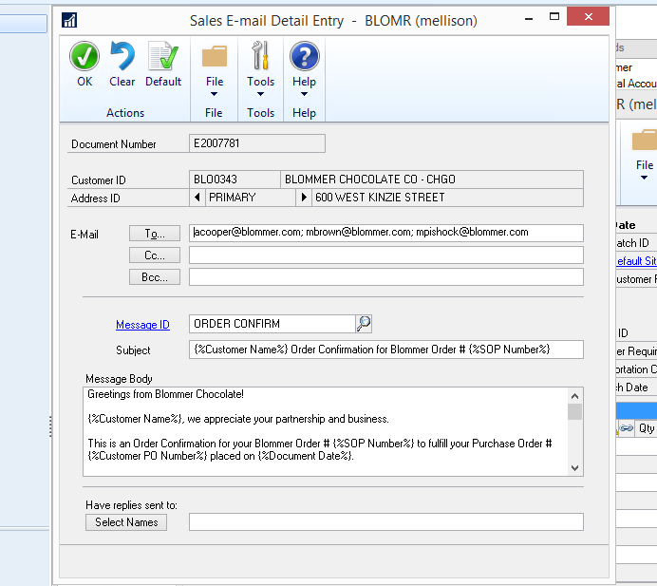Maximize the Sales E-mail Detail Entry window
Viewport: 657px width, 586px height.
[554, 17]
